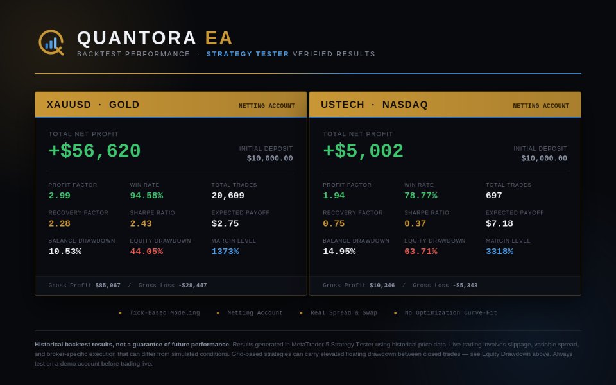Click the Tick-Based Modeling label text
Viewport: 616px width, 385px height.
(165, 313)
